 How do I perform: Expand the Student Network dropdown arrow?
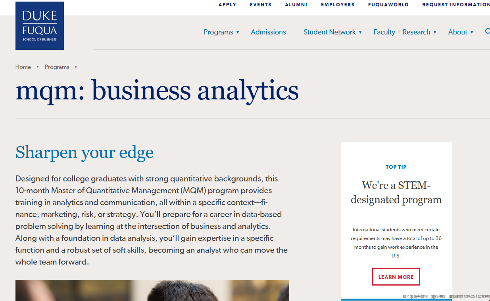360,32
